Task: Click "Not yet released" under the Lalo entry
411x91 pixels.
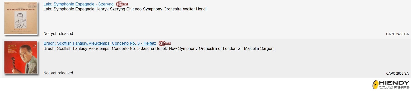Action: click(58, 33)
